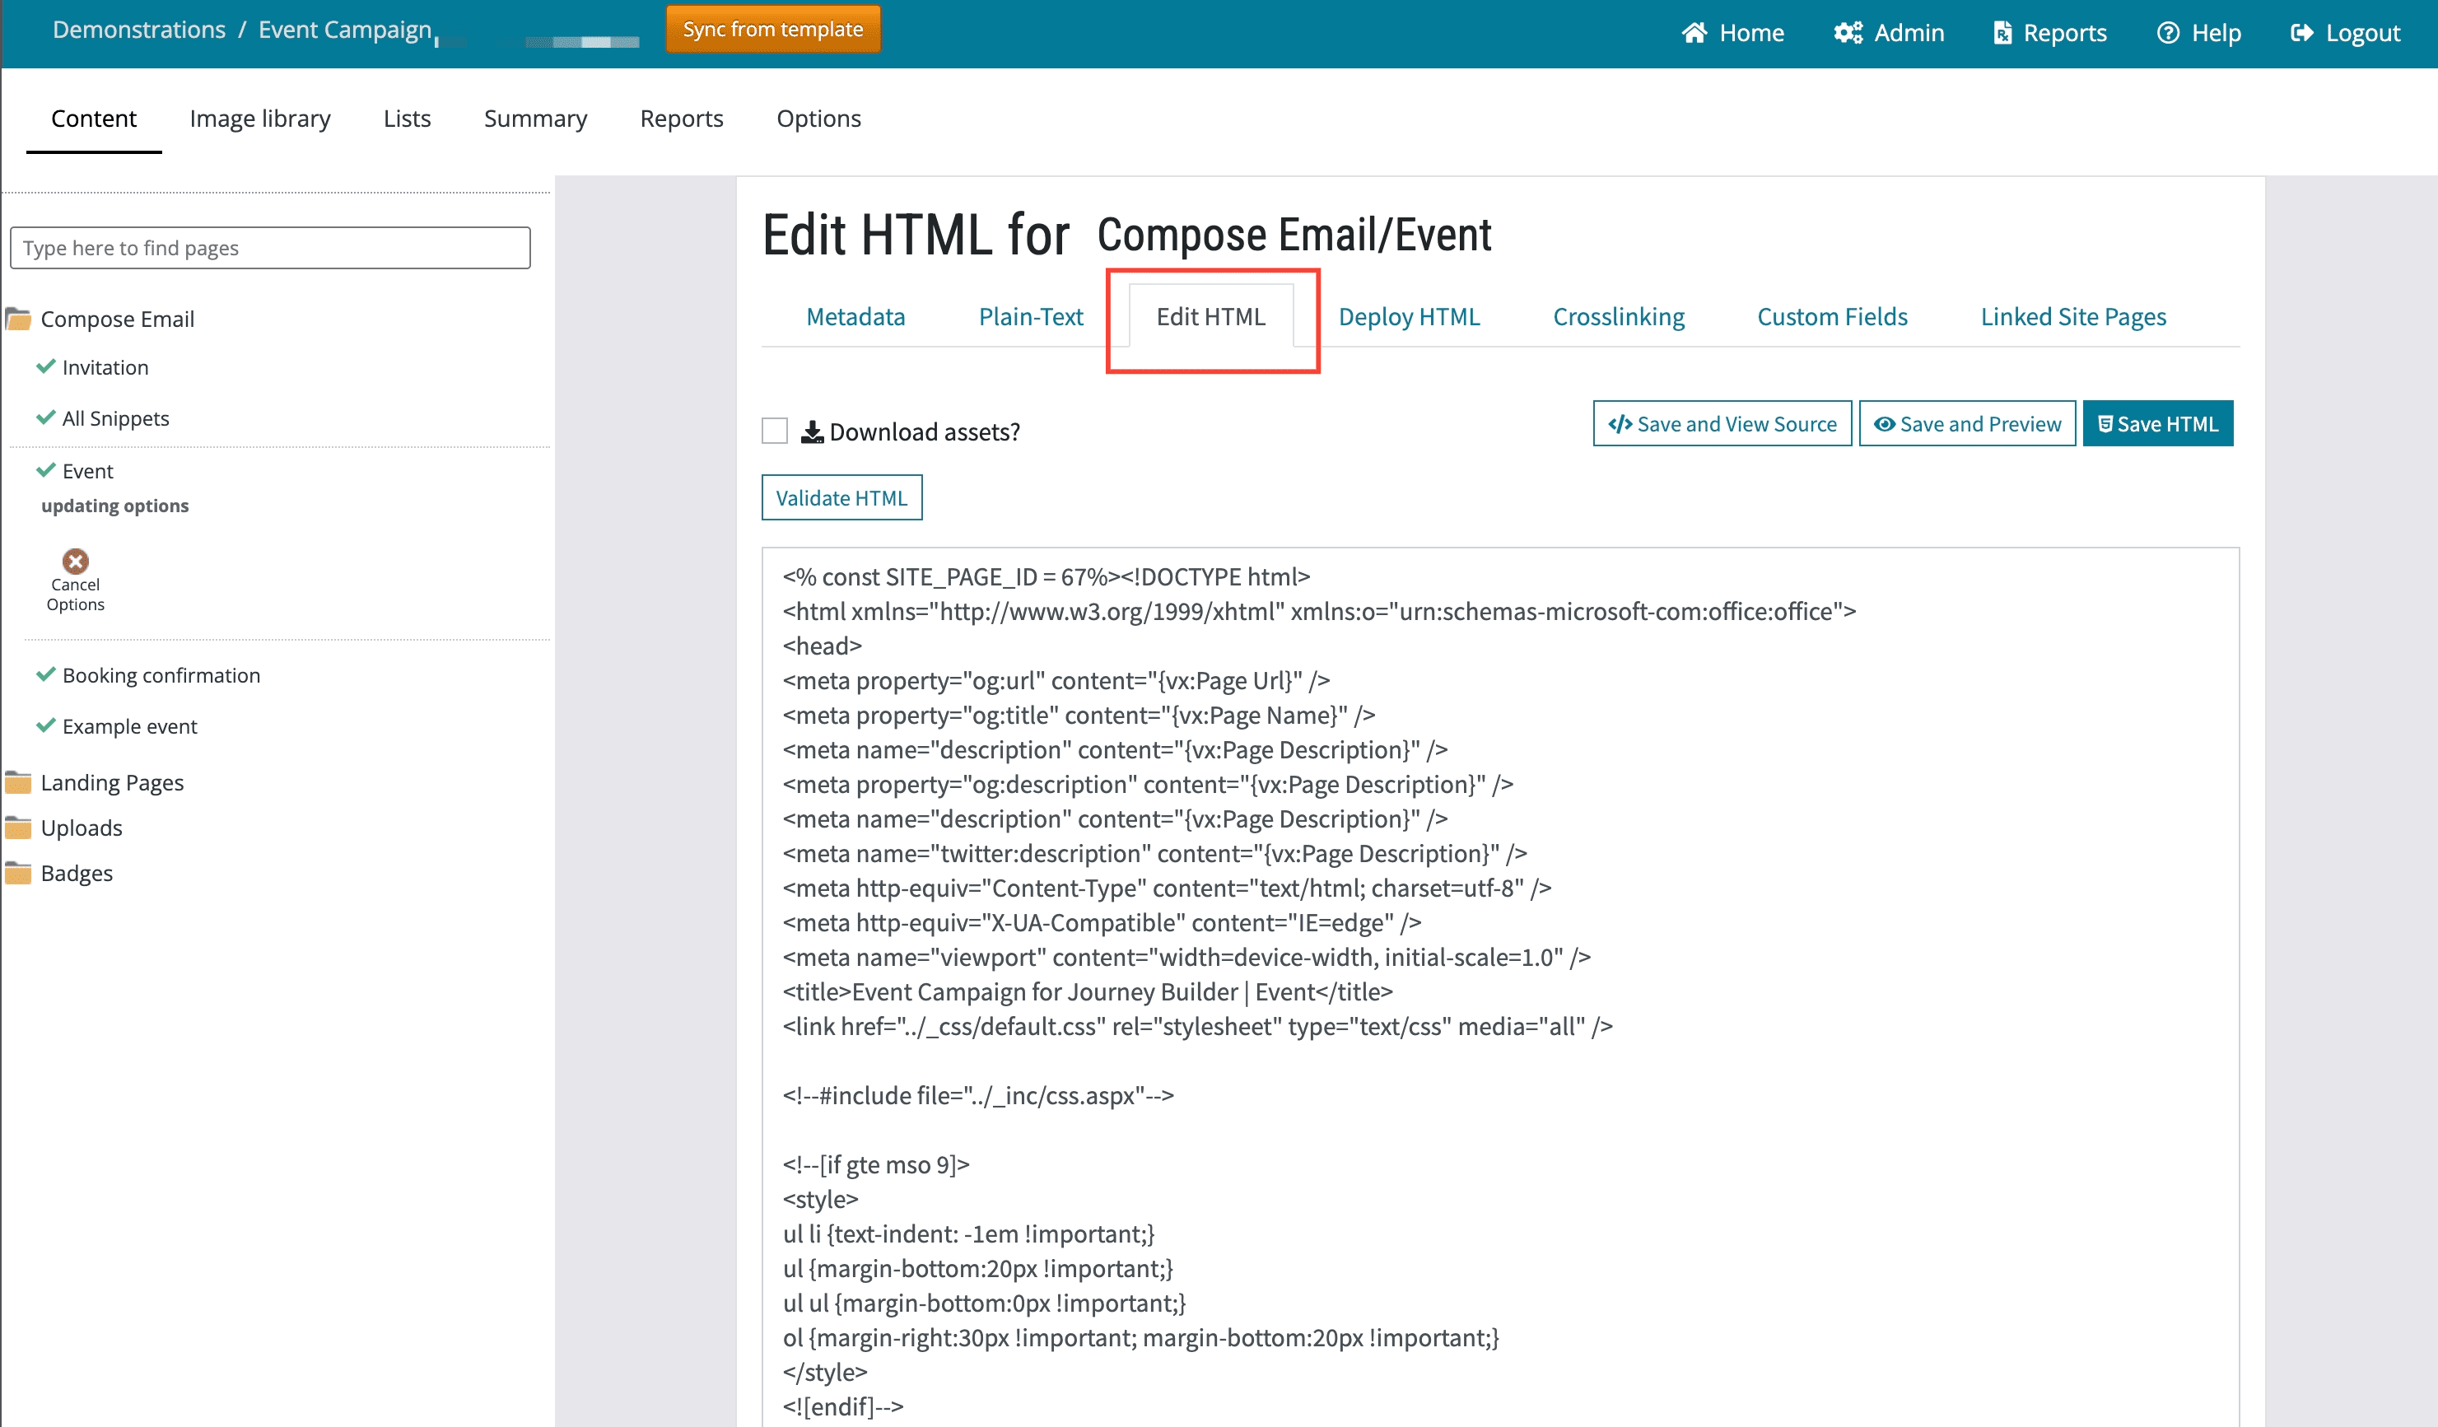Open the Custom Fields tab
2438x1427 pixels.
click(1832, 316)
